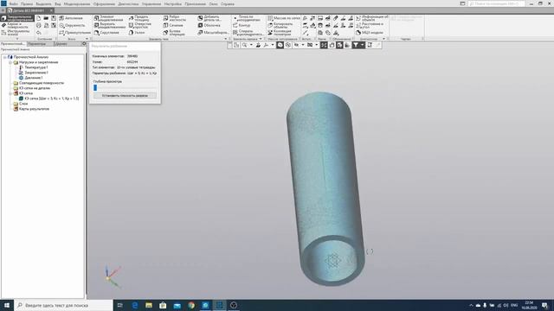554x311 pixels.
Task: Select the Оболочка tool
Action: click(209, 25)
